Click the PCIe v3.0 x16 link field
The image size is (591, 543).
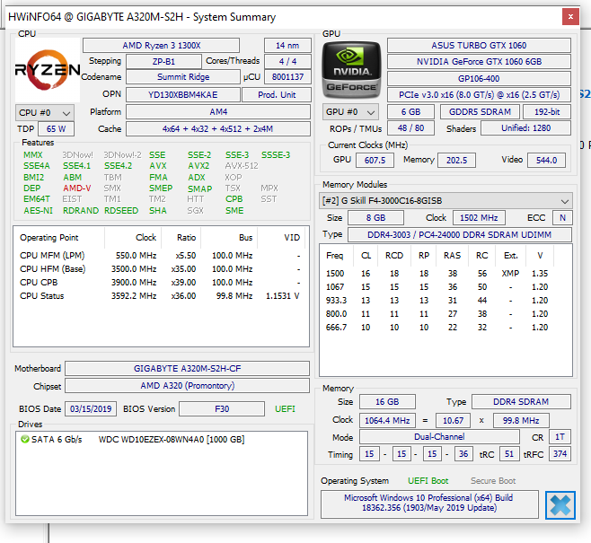(479, 95)
